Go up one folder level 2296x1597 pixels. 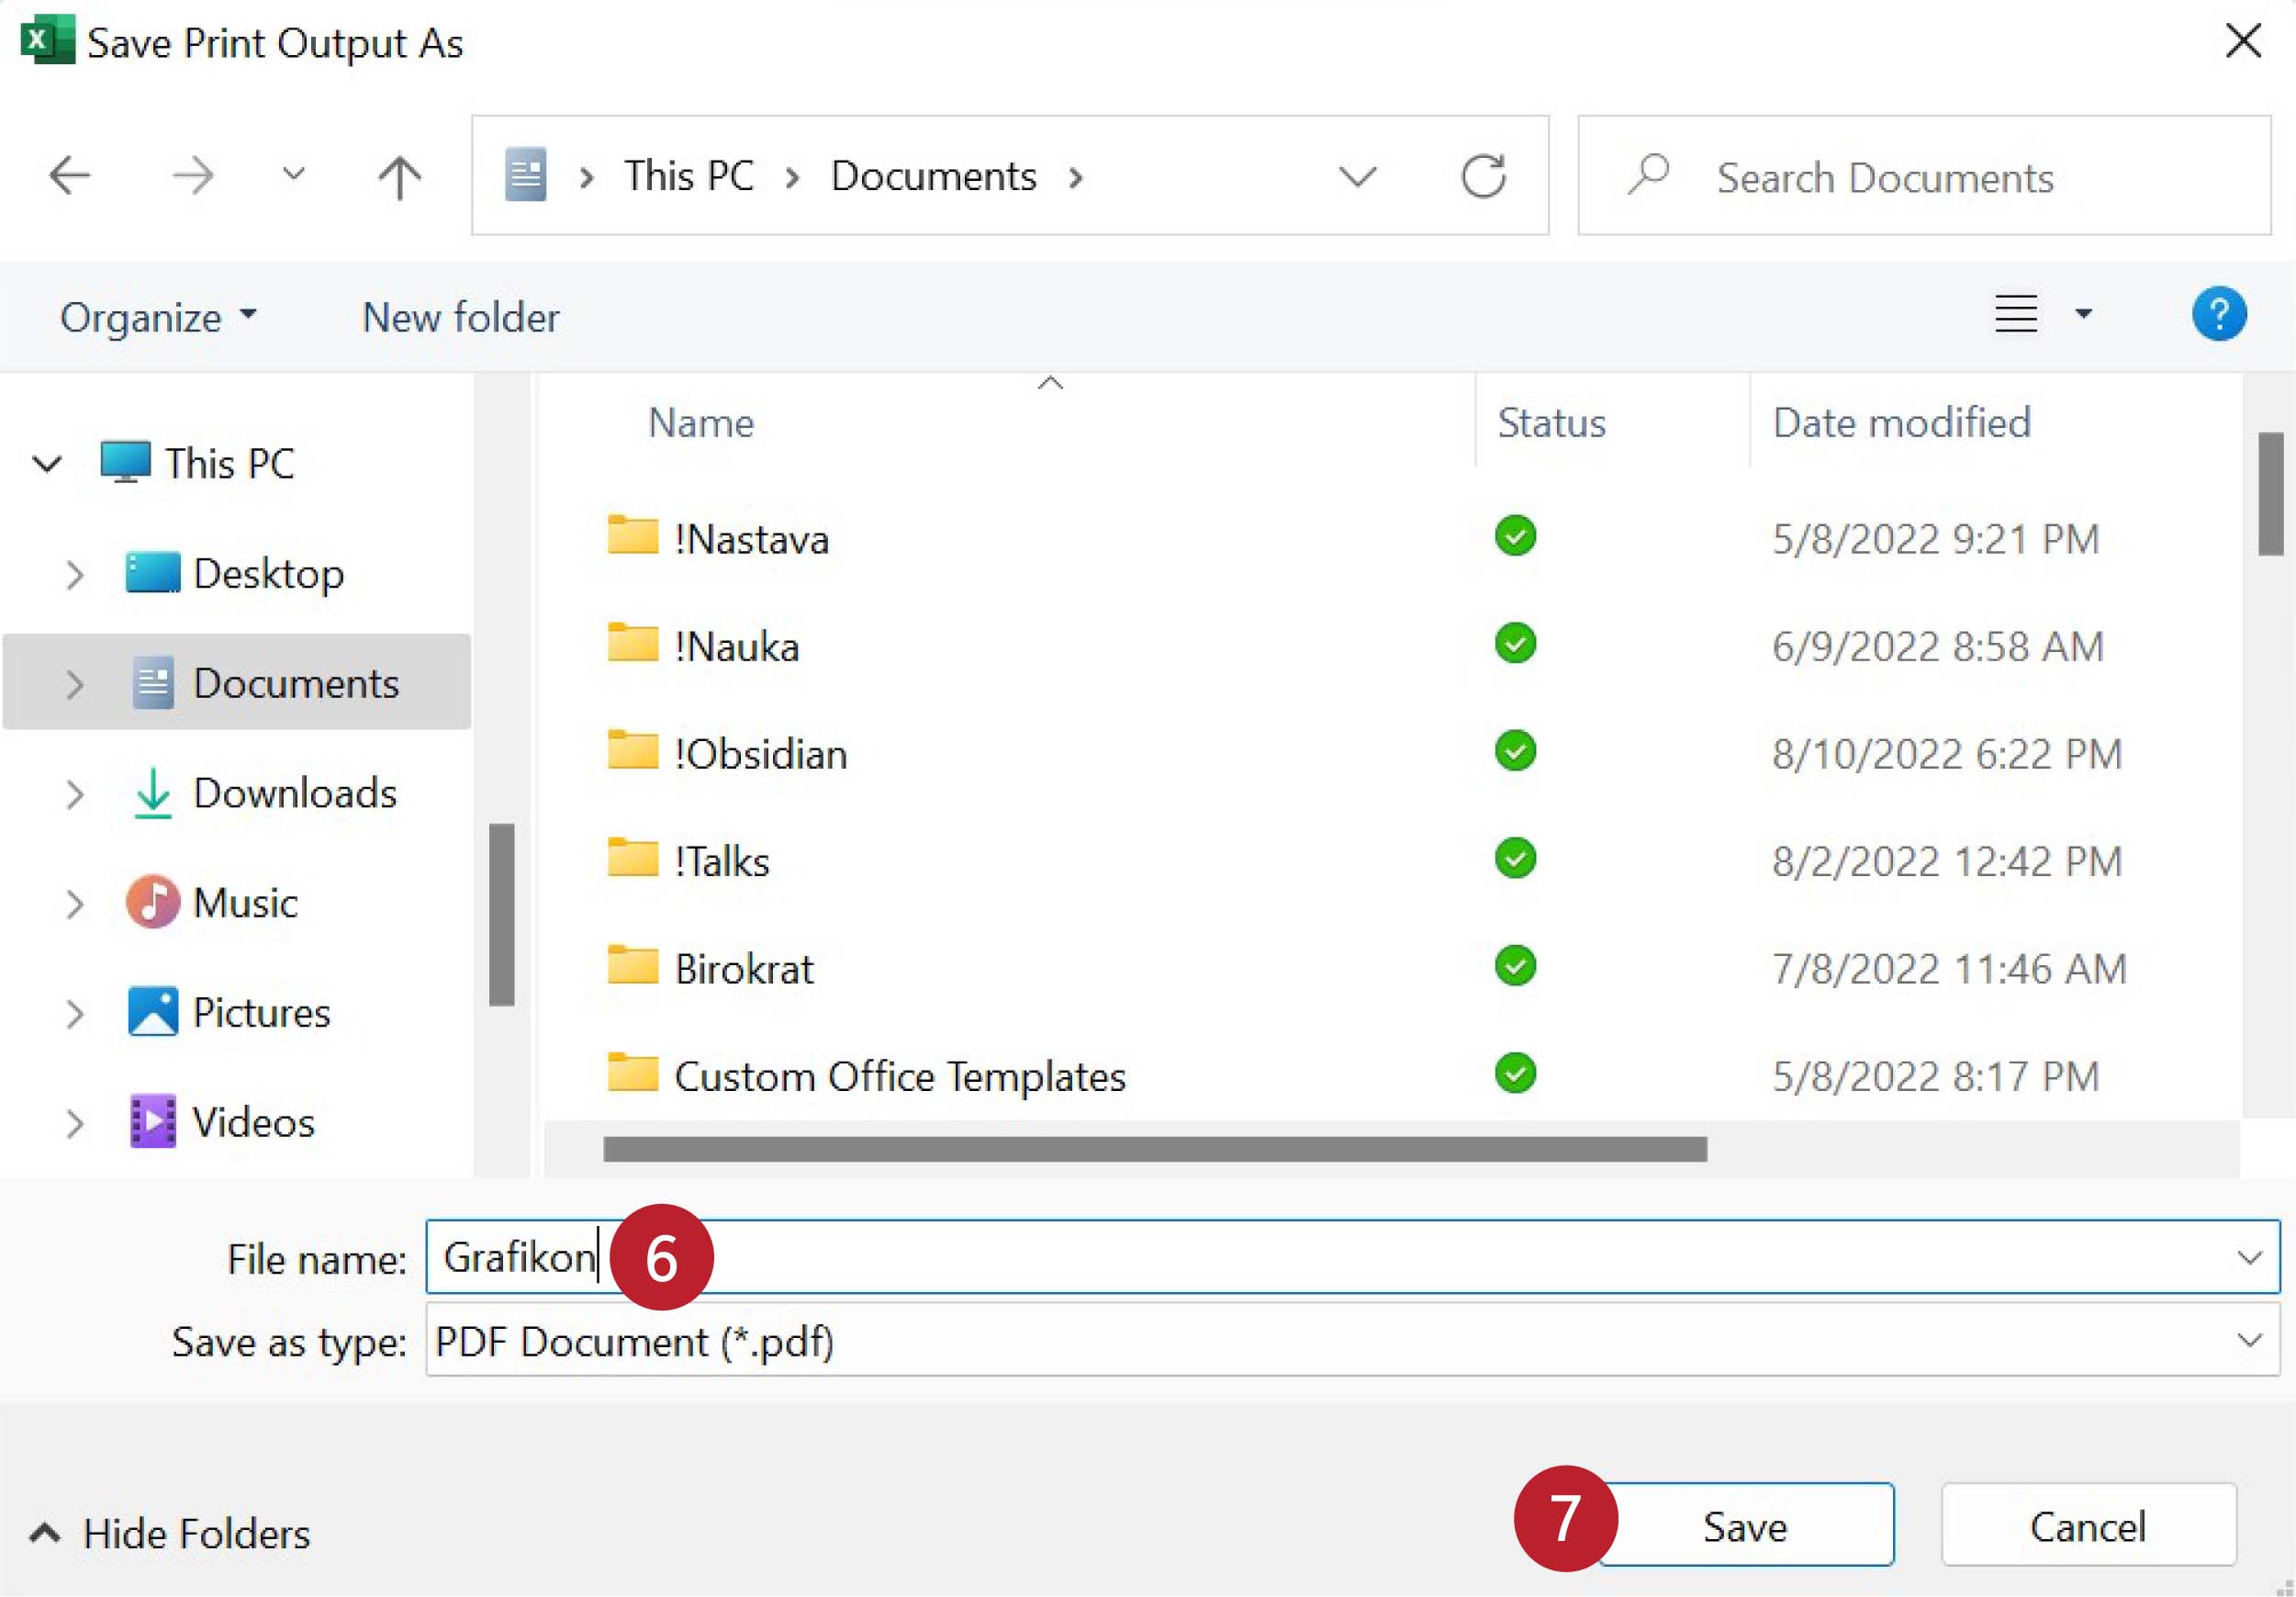tap(399, 177)
